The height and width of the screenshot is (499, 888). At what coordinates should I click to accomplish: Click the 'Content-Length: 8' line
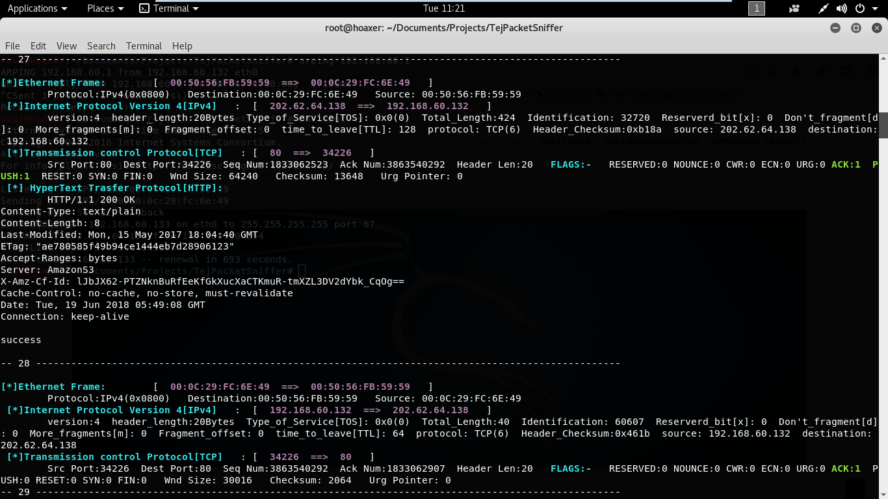click(x=50, y=223)
